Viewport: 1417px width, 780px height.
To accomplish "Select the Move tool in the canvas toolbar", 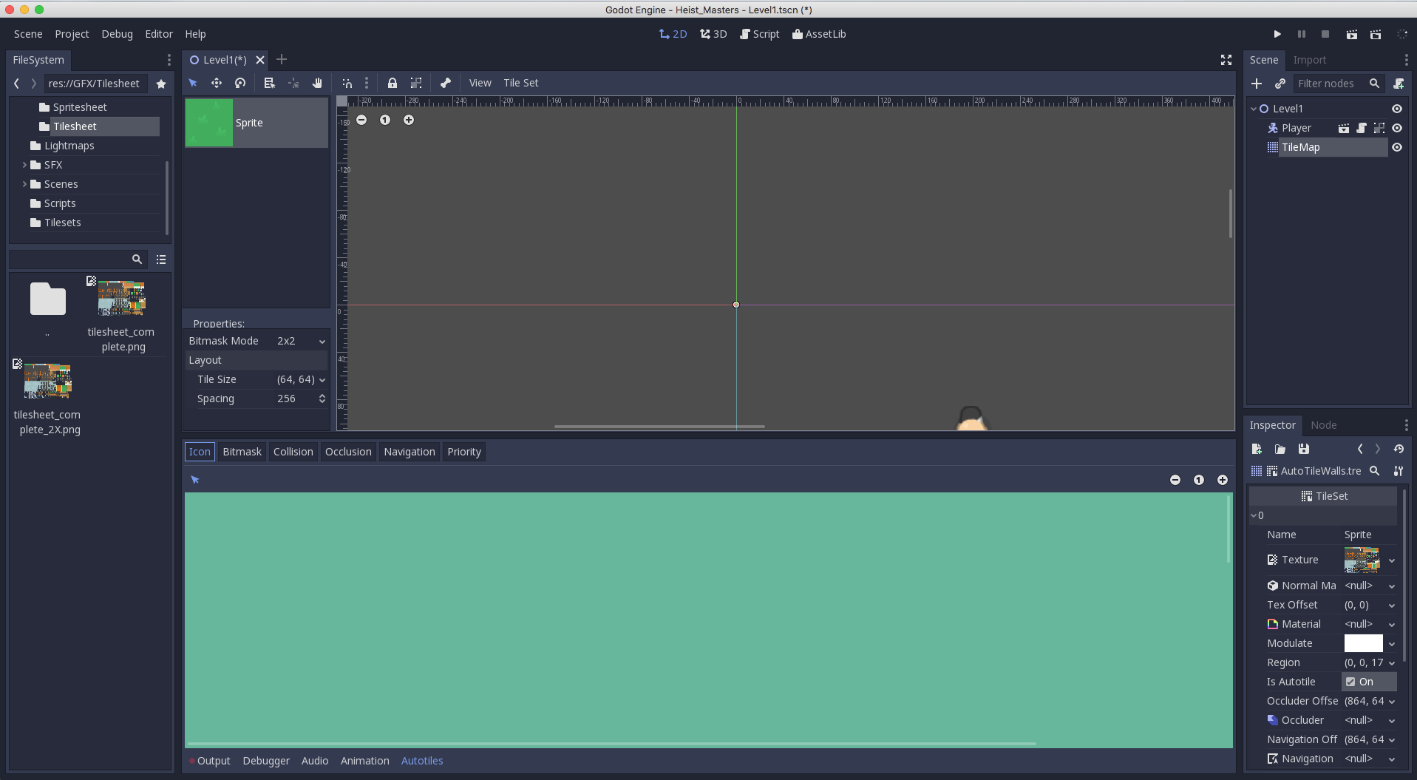I will pyautogui.click(x=217, y=83).
